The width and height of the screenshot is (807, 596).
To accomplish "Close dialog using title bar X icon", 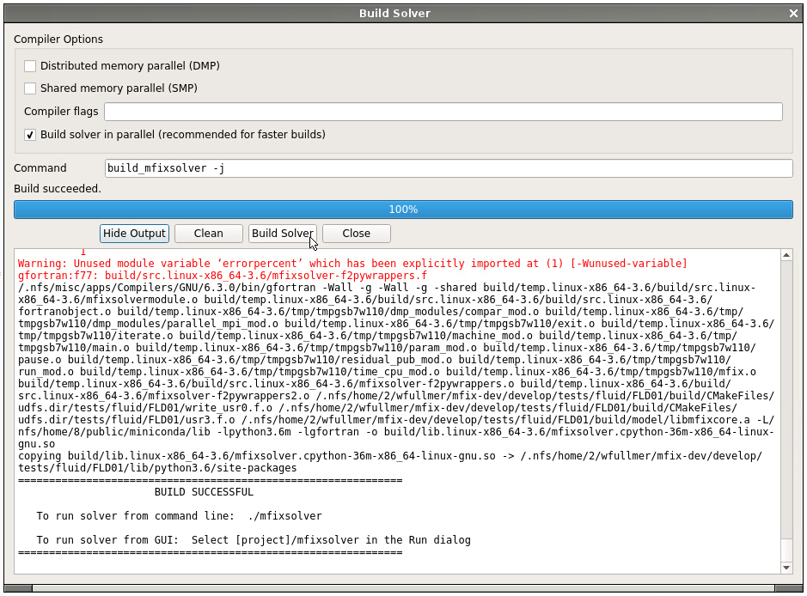I will pos(792,14).
